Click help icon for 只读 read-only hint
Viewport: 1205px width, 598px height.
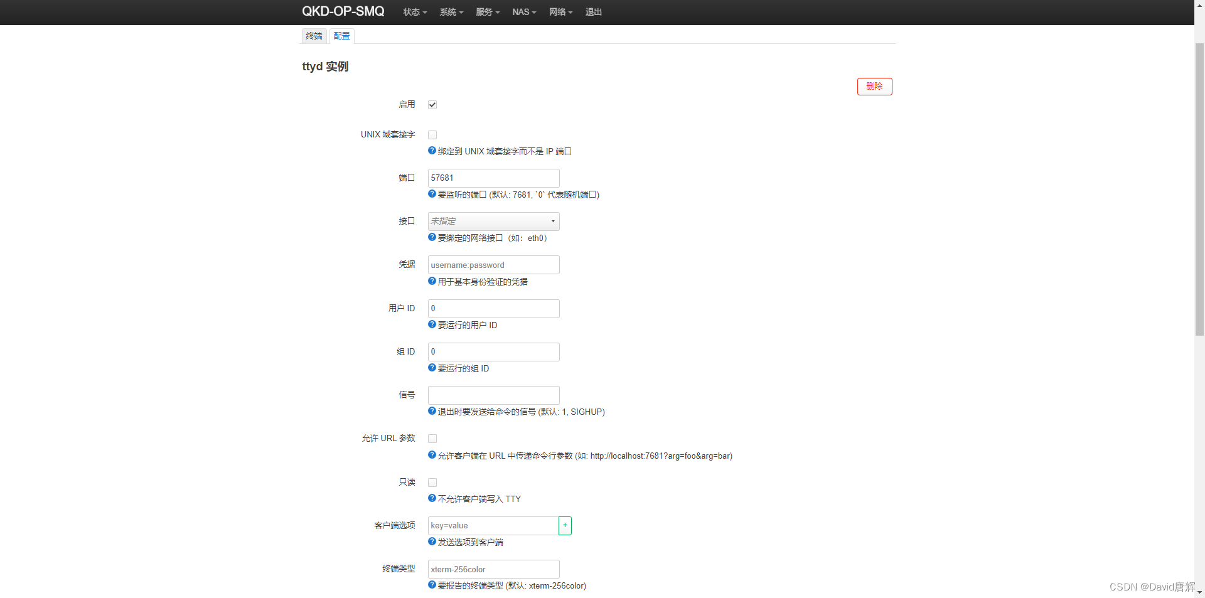pyautogui.click(x=432, y=498)
